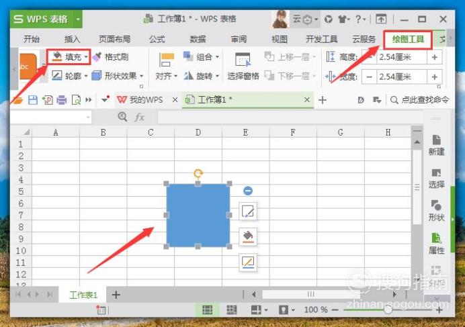Image resolution: width=465 pixels, height=327 pixels.
Task: Click the zoom magnifier icon beside fx
Action: coord(122,117)
